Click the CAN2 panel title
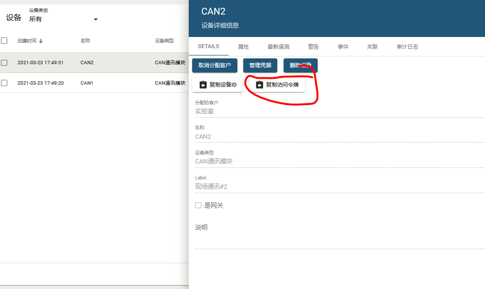 pos(214,12)
